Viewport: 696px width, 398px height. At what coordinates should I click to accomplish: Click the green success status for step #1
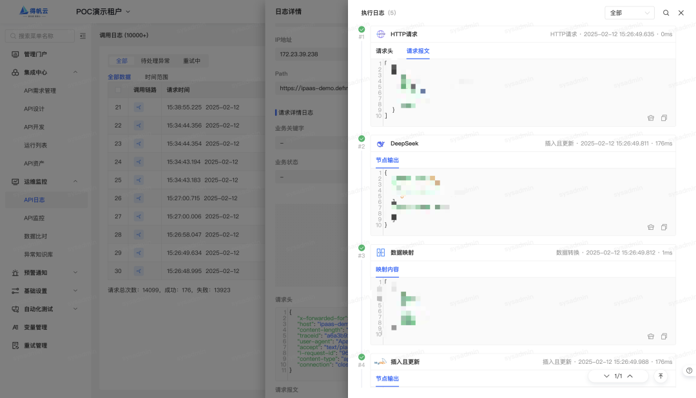coord(362,29)
